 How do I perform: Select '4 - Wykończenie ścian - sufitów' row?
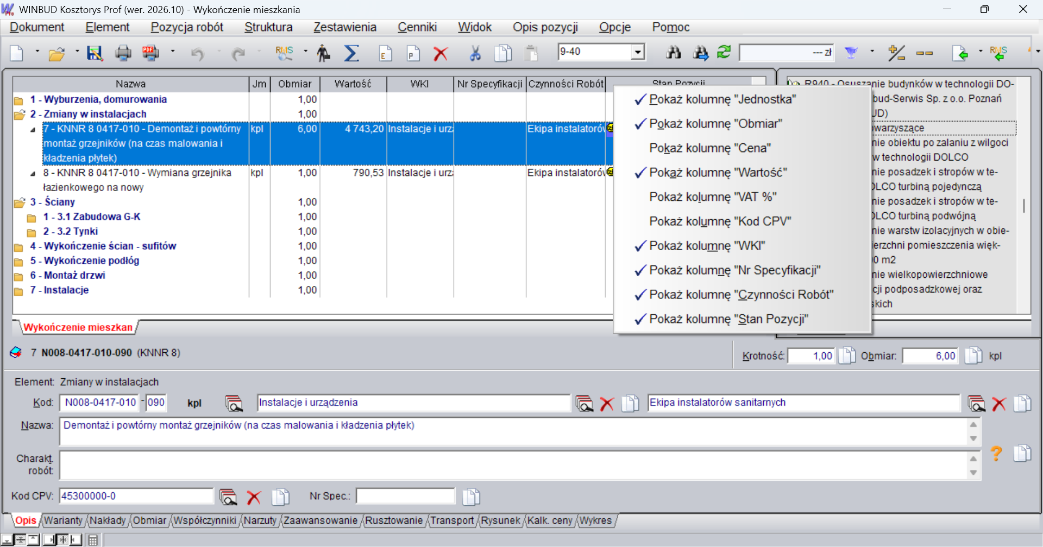click(x=103, y=246)
